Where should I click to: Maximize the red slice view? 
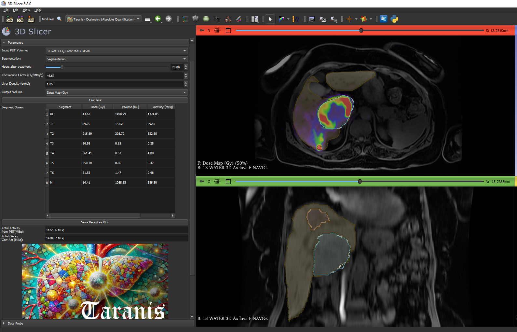coord(228,31)
